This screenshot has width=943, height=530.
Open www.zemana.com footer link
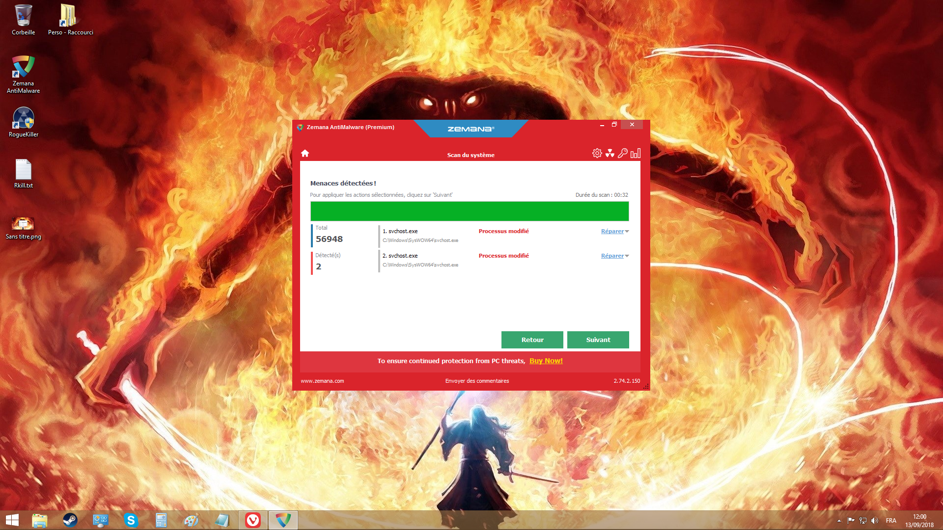[x=322, y=381]
